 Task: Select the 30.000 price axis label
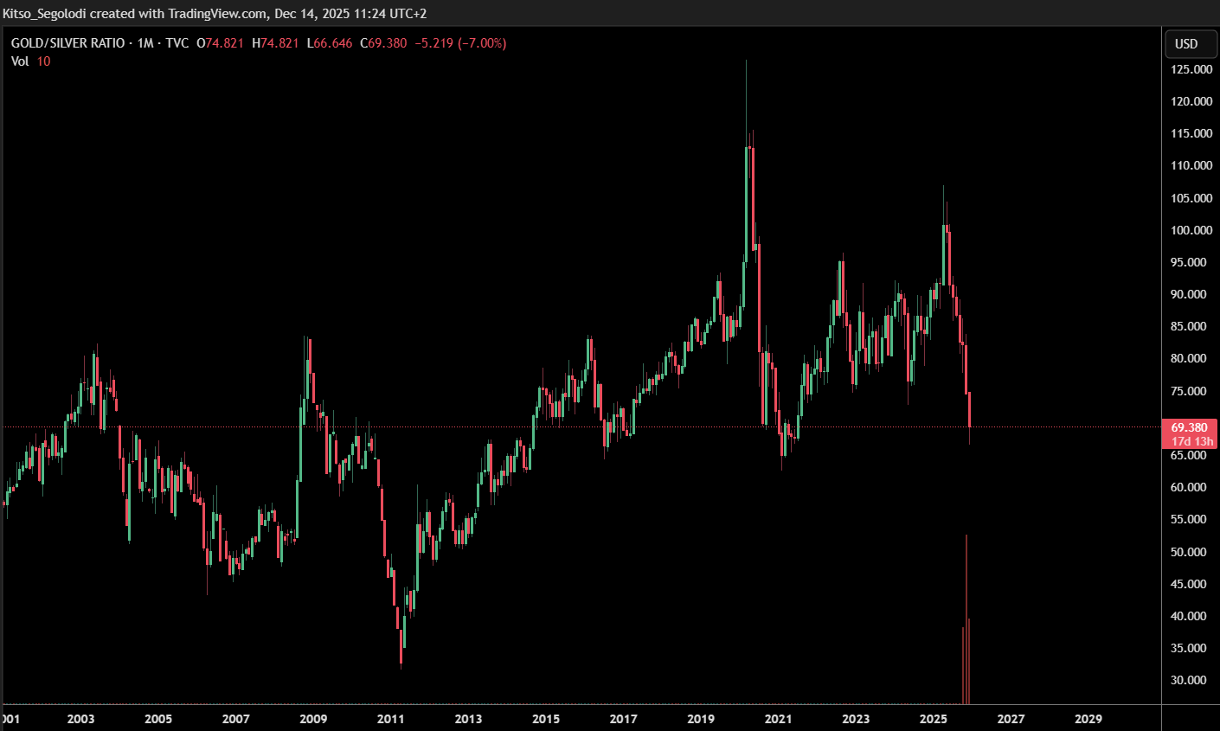click(1188, 680)
